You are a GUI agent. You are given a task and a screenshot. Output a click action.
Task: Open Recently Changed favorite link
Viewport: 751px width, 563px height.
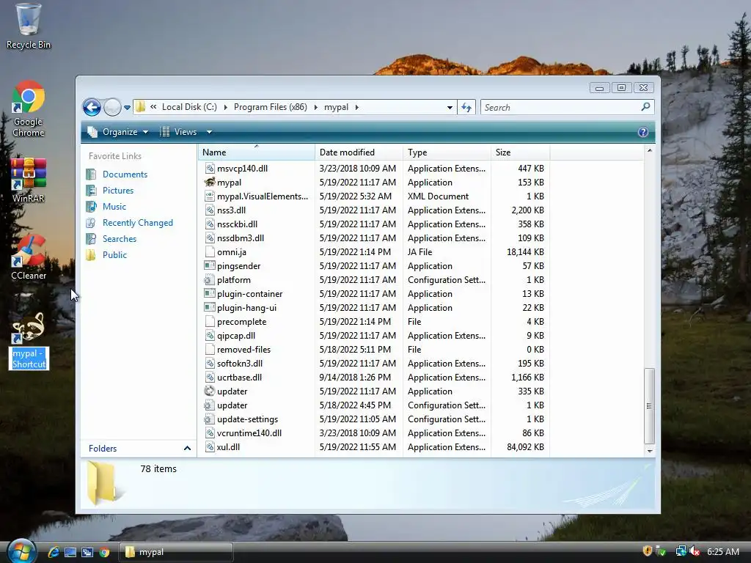(137, 223)
